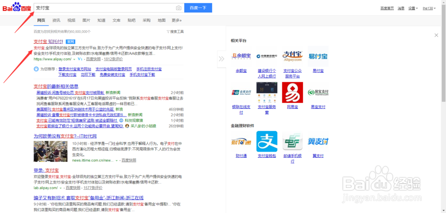Viewport: 446px width, 213px height.
Task: Click 花呗下载 suggestion link
Action: (x=88, y=75)
